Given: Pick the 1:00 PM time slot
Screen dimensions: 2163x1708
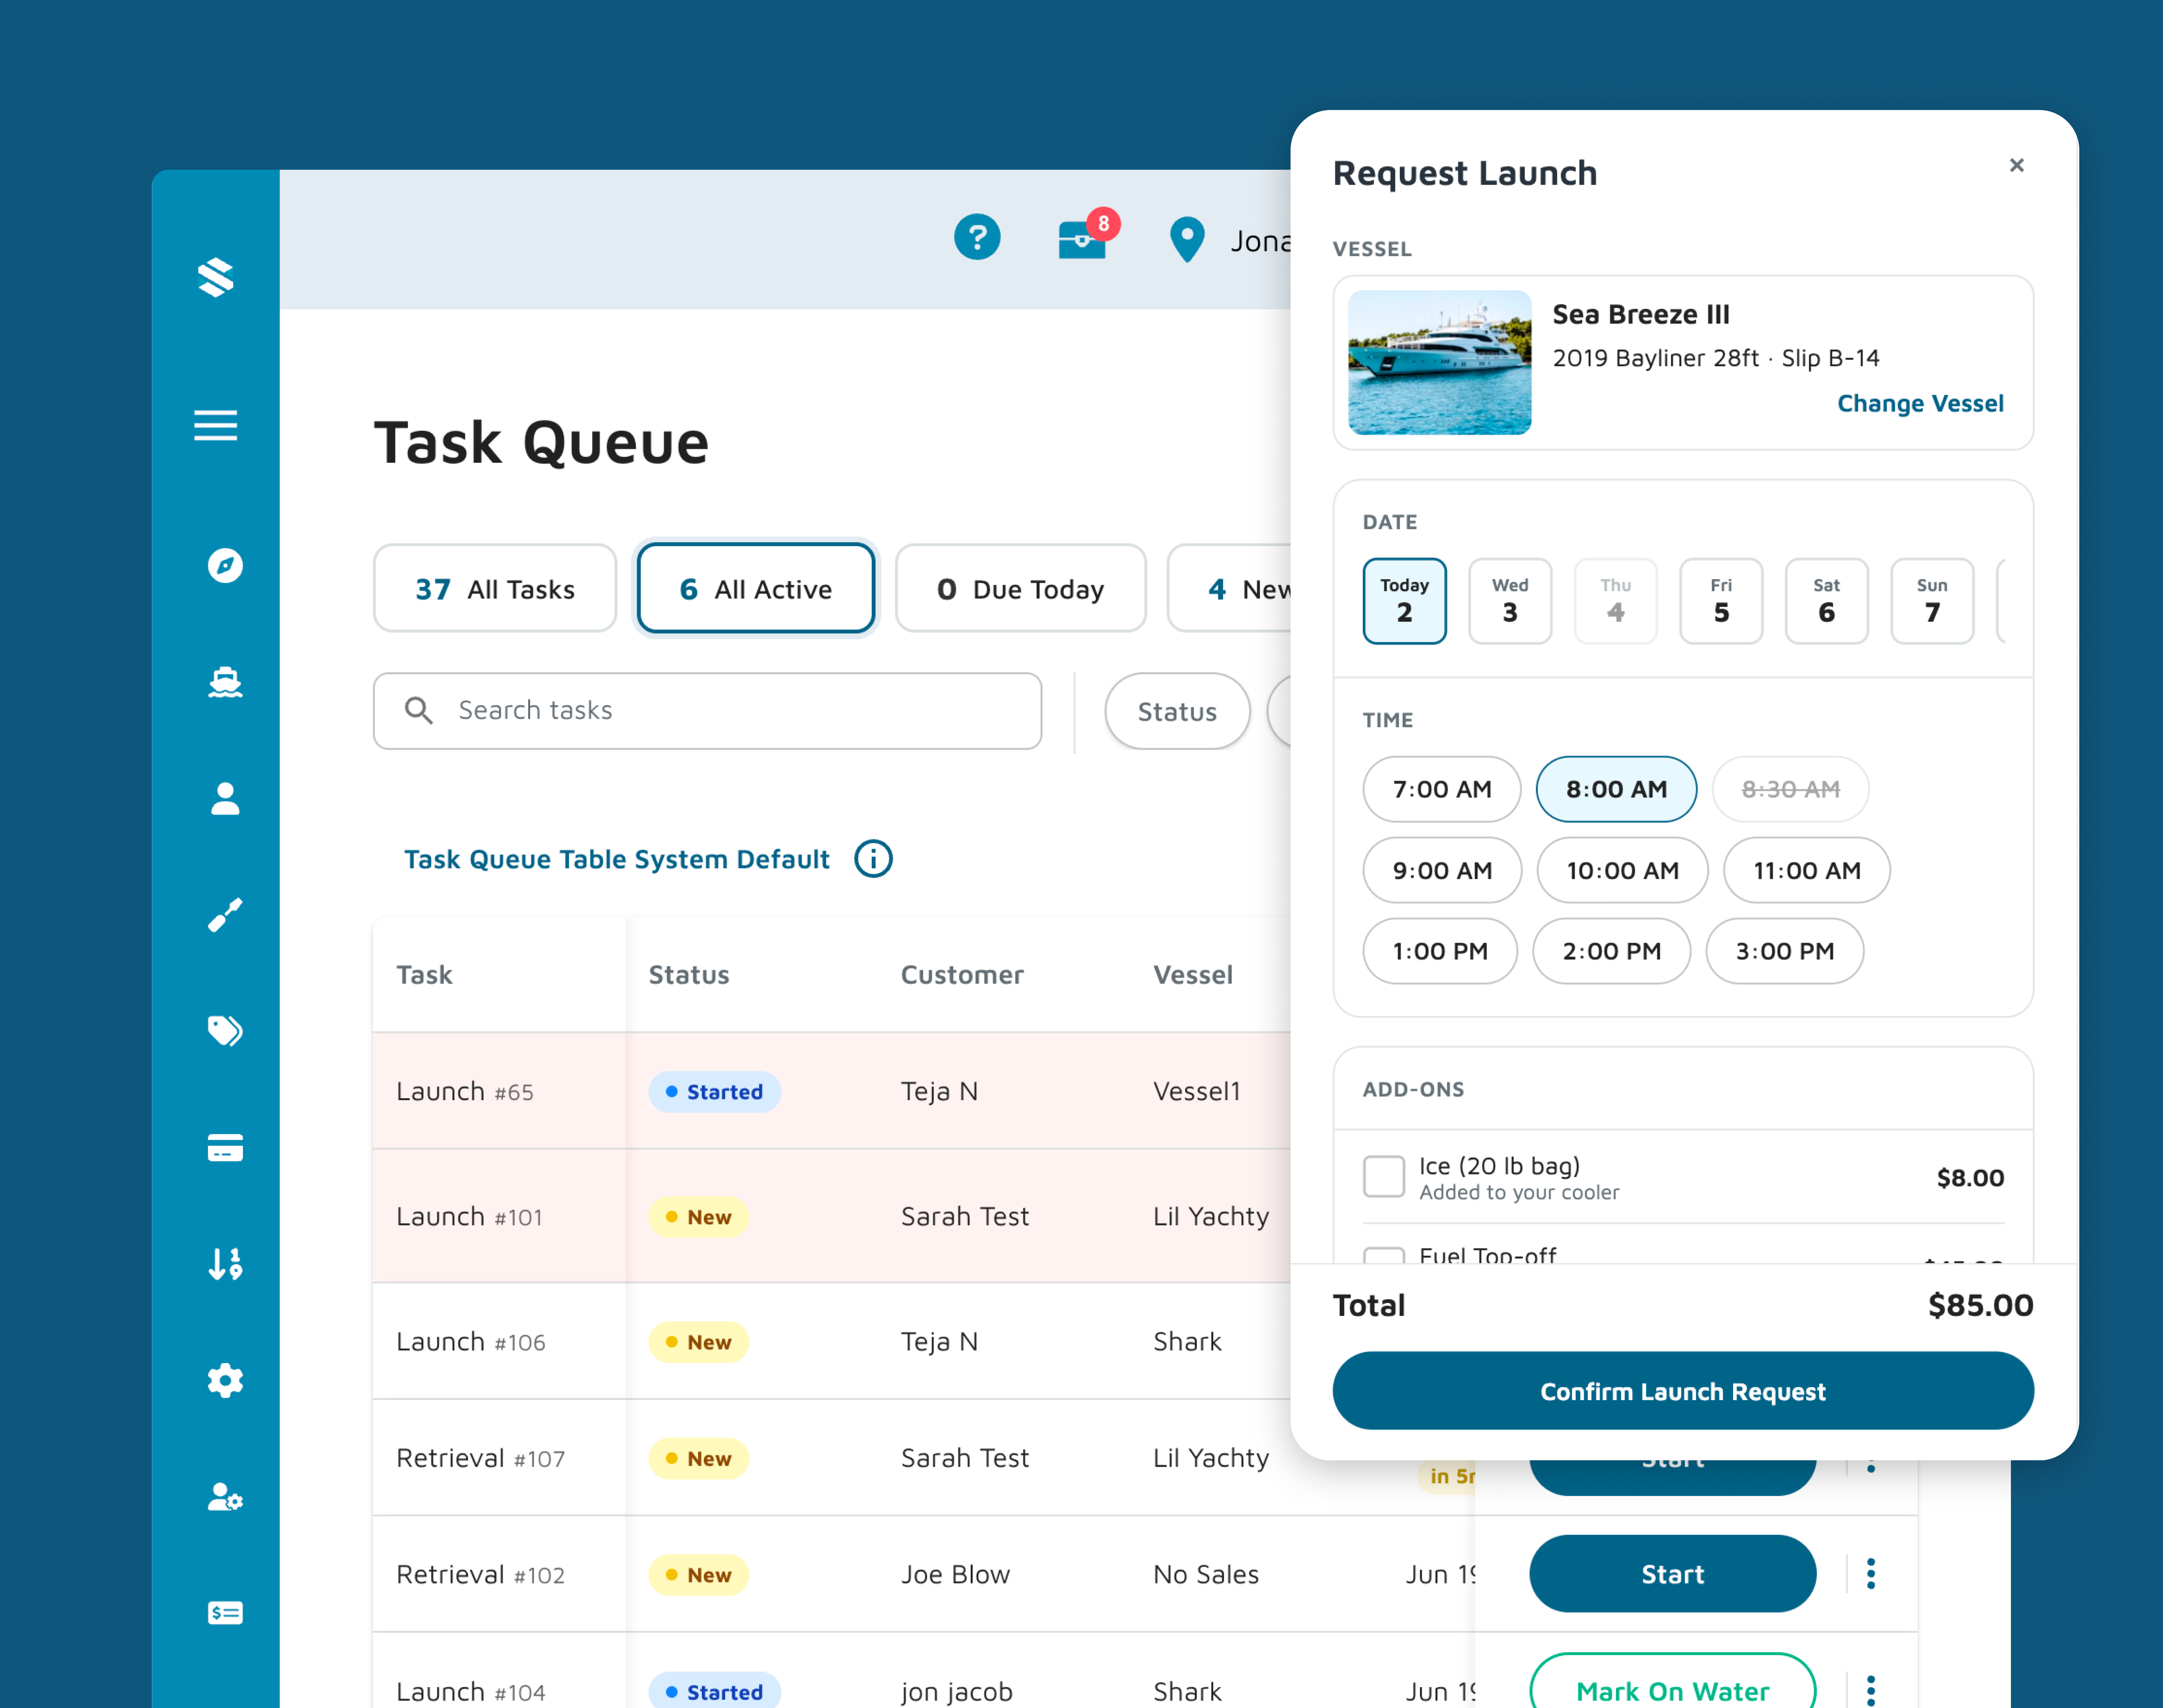Looking at the screenshot, I should point(1440,951).
